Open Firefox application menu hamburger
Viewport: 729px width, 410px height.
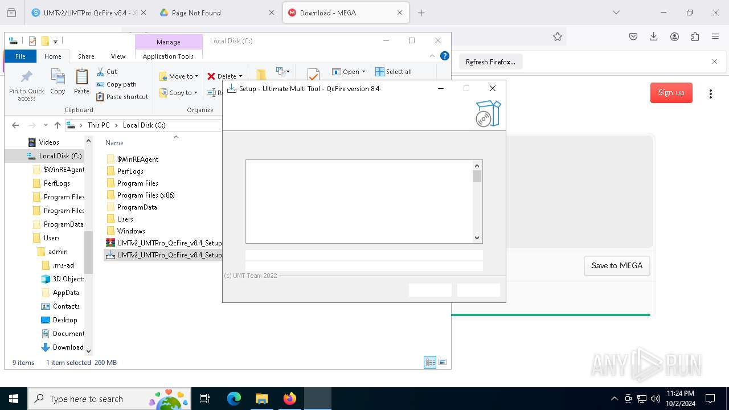tap(715, 36)
